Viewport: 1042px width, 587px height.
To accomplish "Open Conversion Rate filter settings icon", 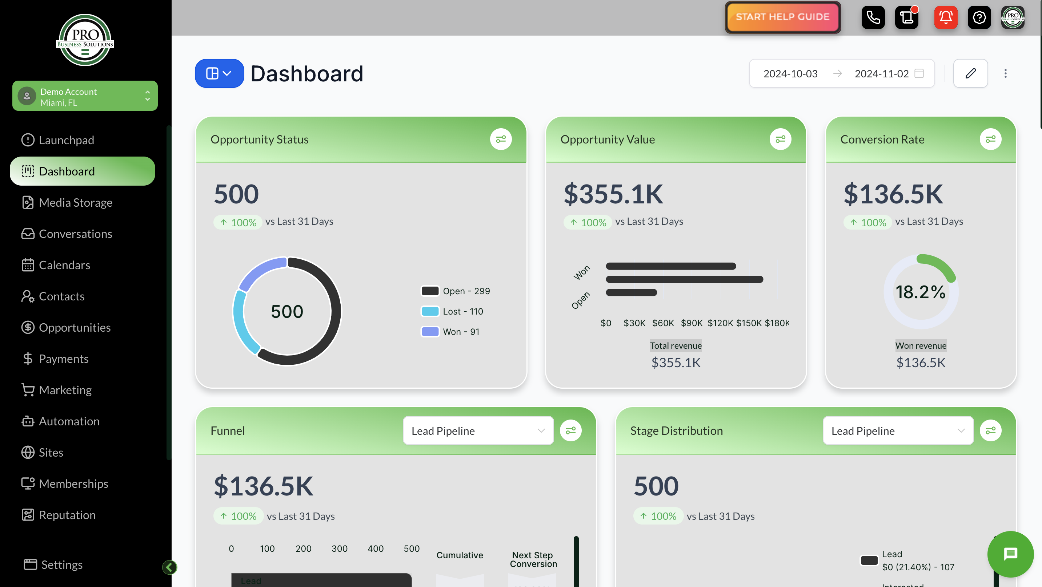I will (990, 139).
